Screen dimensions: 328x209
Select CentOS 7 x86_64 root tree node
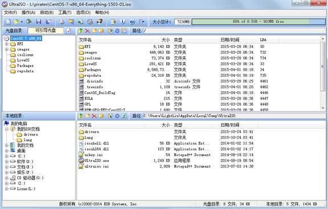(26, 39)
